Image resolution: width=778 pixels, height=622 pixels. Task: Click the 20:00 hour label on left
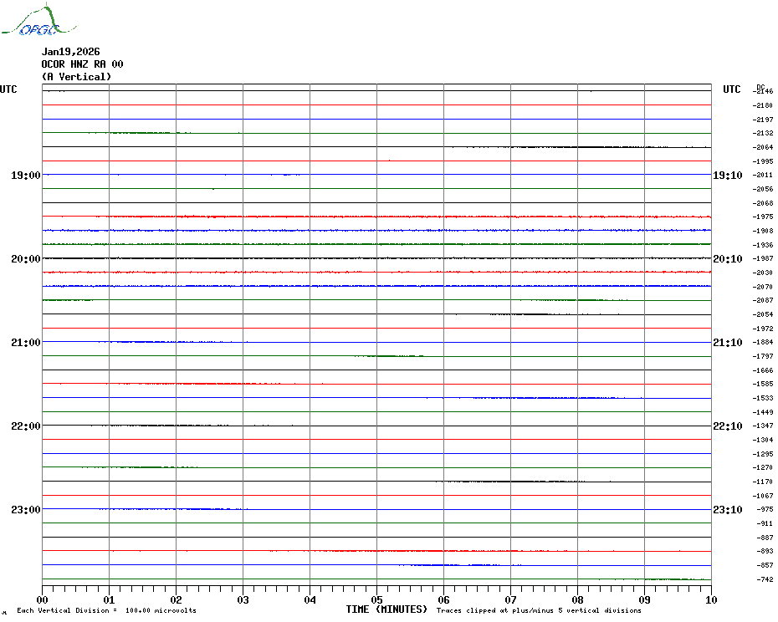click(x=25, y=259)
